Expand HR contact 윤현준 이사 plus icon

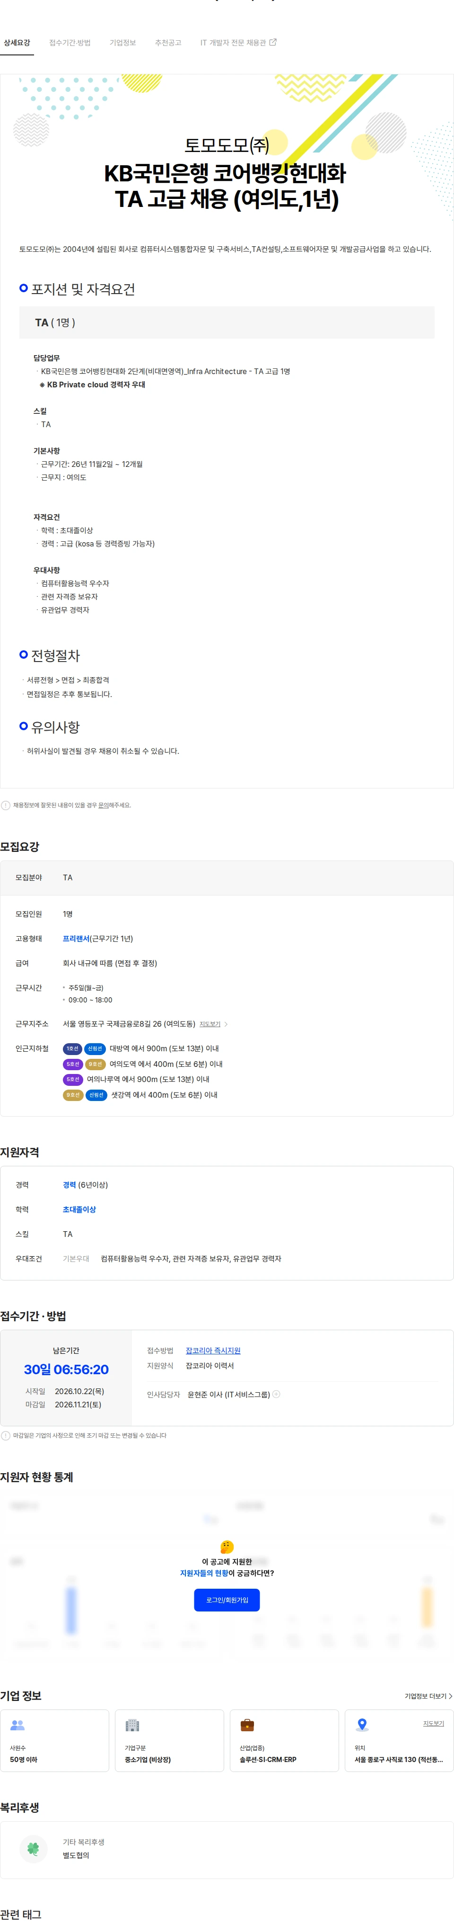tap(277, 1395)
